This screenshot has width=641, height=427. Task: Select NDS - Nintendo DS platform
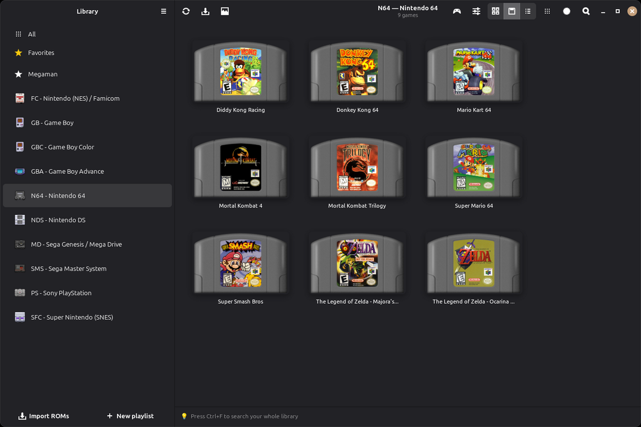click(88, 220)
